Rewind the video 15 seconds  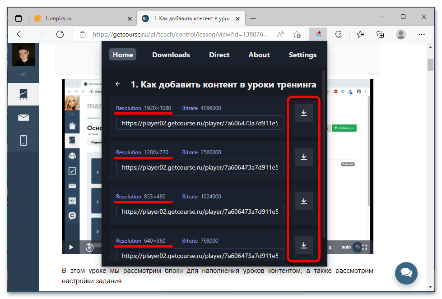(x=90, y=247)
